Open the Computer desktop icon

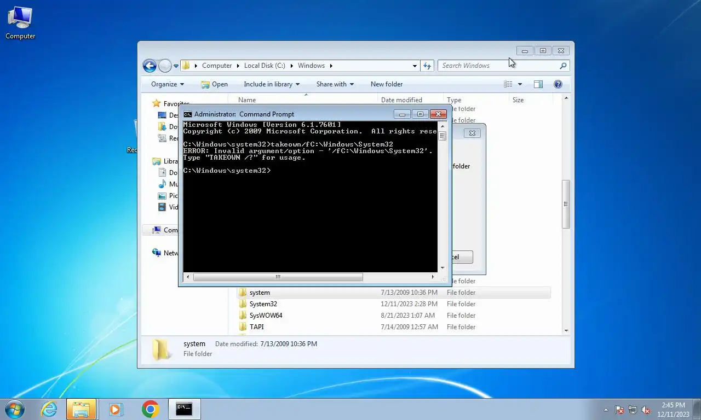pyautogui.click(x=20, y=23)
